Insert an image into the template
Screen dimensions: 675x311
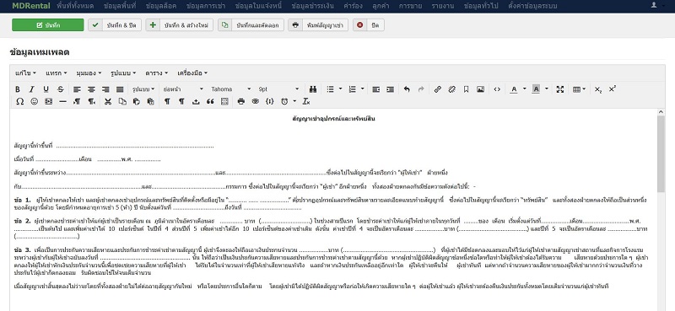tap(480, 89)
